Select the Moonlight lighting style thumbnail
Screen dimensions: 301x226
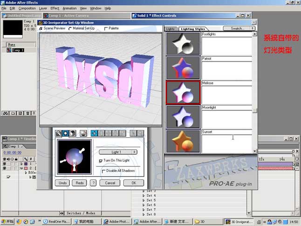coord(183,117)
